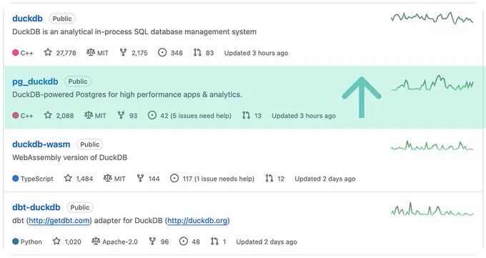Image resolution: width=486 pixels, height=258 pixels.
Task: Click 'Updated 3 hours ago' in pg_duckdb row
Action: click(x=304, y=116)
